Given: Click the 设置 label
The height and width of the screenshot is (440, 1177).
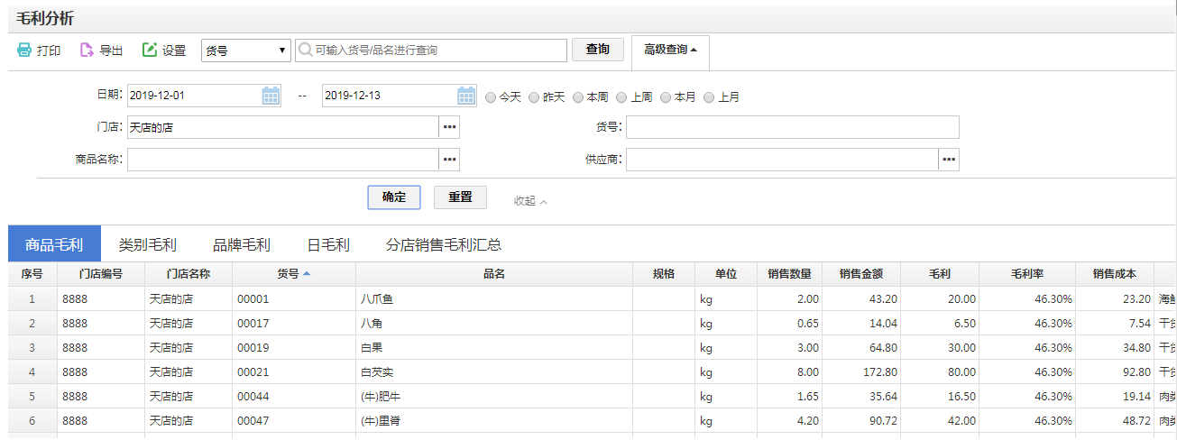Looking at the screenshot, I should [174, 50].
